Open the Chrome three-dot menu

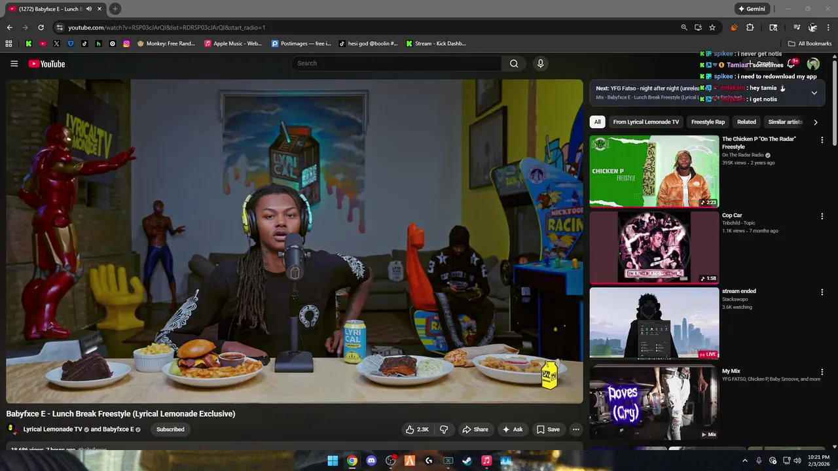point(828,27)
